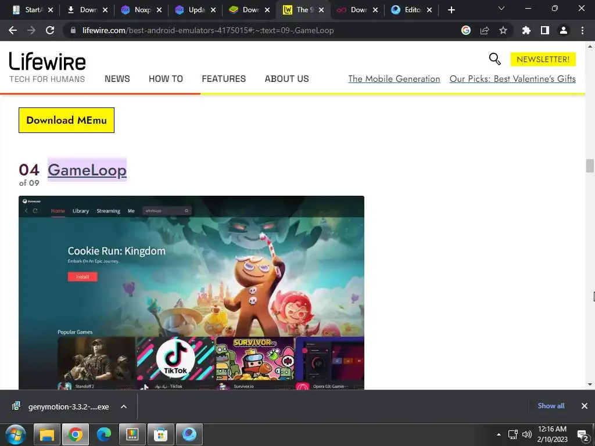The image size is (595, 446).
Task: Close the Noxp tab
Action: 159,10
